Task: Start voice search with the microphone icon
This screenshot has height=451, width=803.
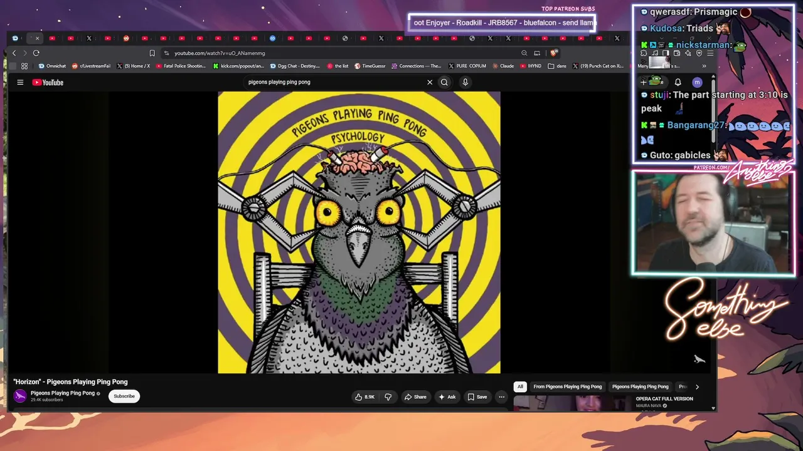Action: pos(465,82)
